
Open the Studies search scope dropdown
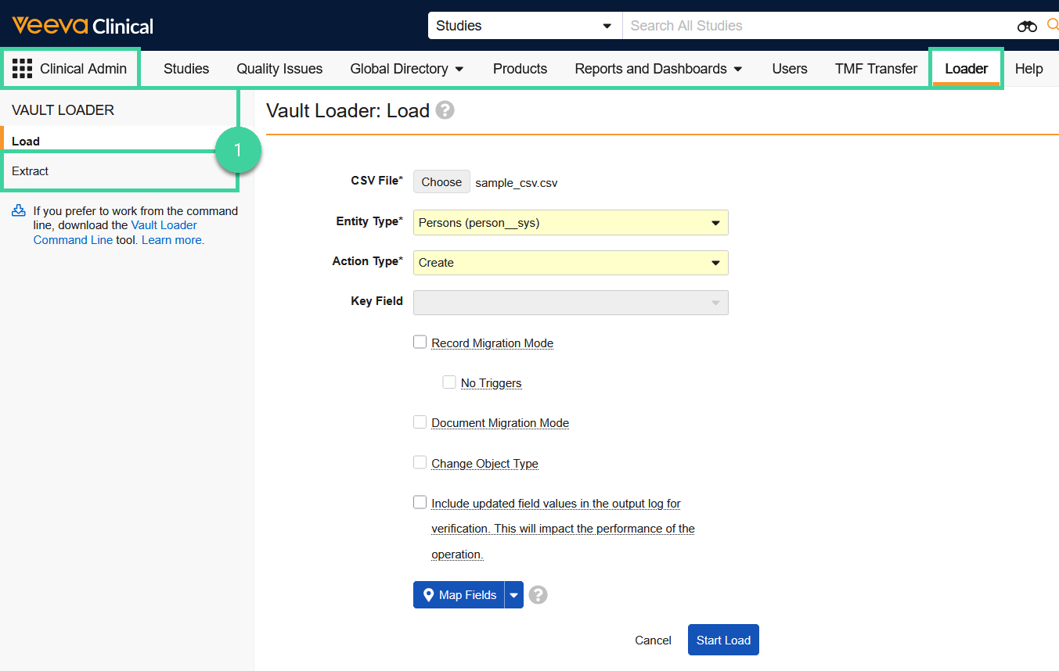coord(524,26)
